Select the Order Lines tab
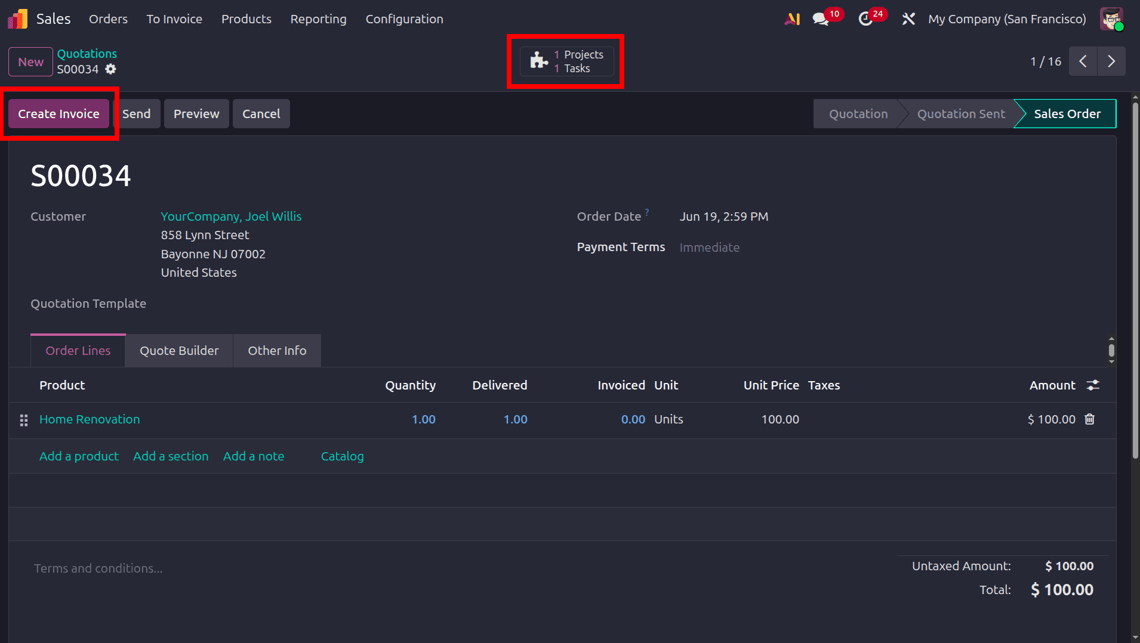1140x643 pixels. pyautogui.click(x=78, y=351)
